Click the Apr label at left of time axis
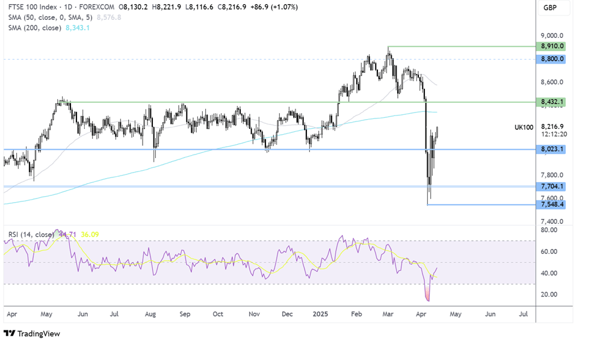The width and height of the screenshot is (600, 344). pos(12,314)
